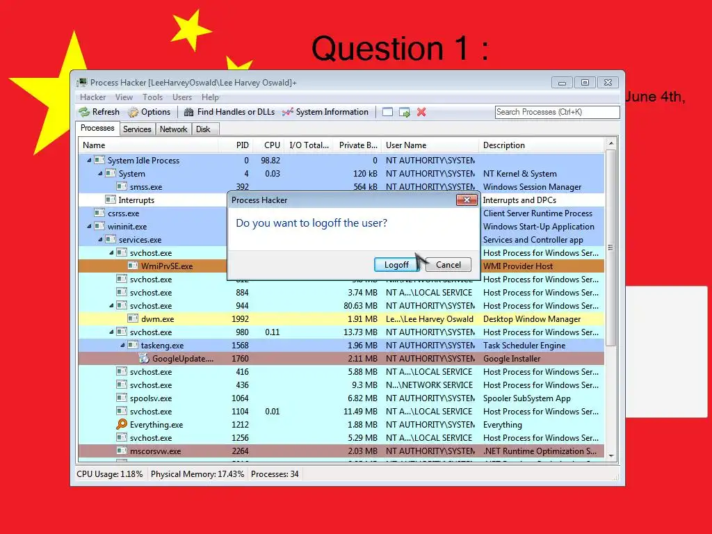Click the scrollbar up arrow
Viewport: 712px width, 534px height.
point(610,143)
